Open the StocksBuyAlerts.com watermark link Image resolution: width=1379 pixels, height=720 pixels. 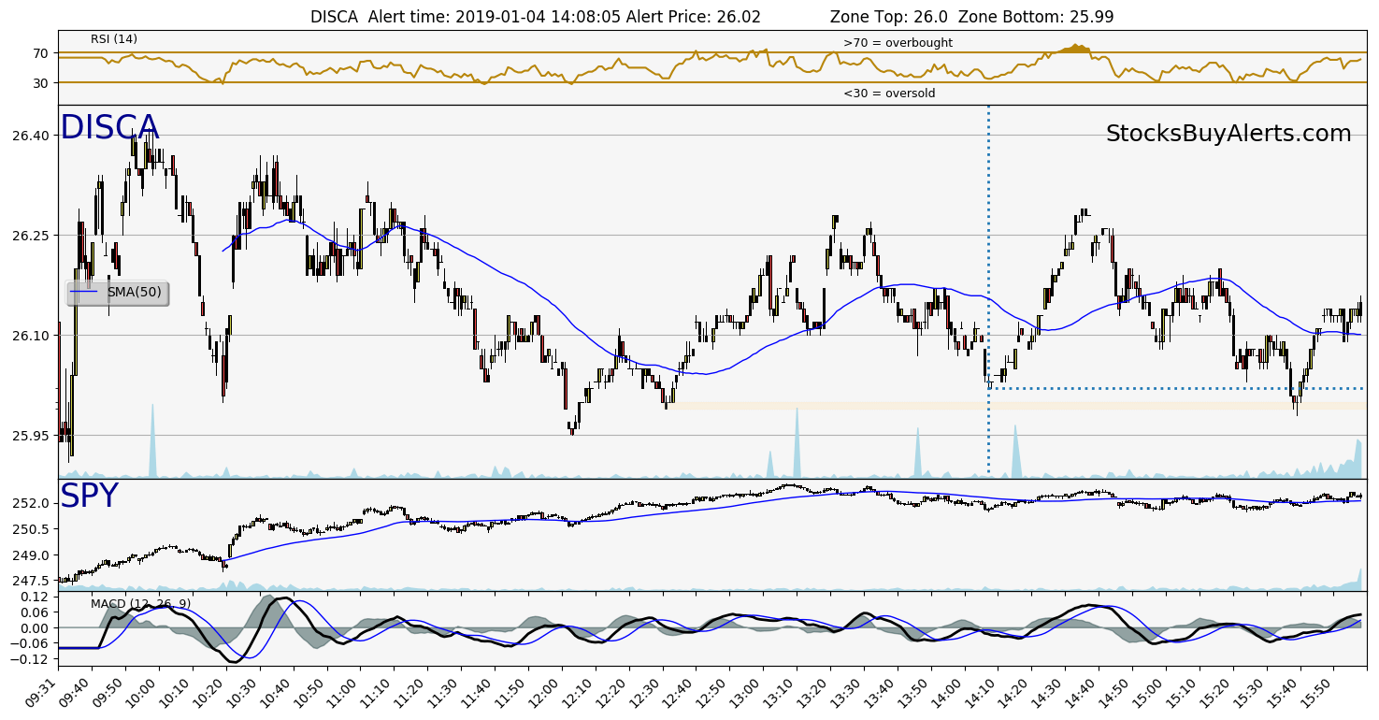1228,134
